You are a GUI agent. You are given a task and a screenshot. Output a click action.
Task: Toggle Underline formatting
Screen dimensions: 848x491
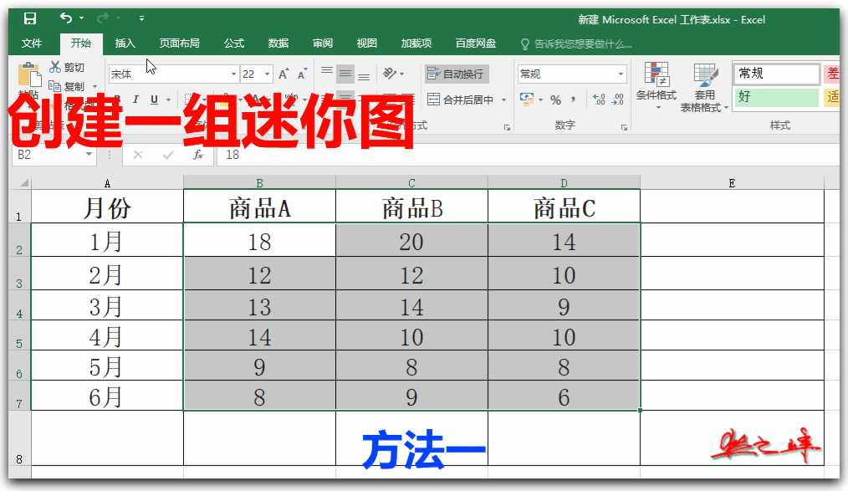(x=154, y=100)
